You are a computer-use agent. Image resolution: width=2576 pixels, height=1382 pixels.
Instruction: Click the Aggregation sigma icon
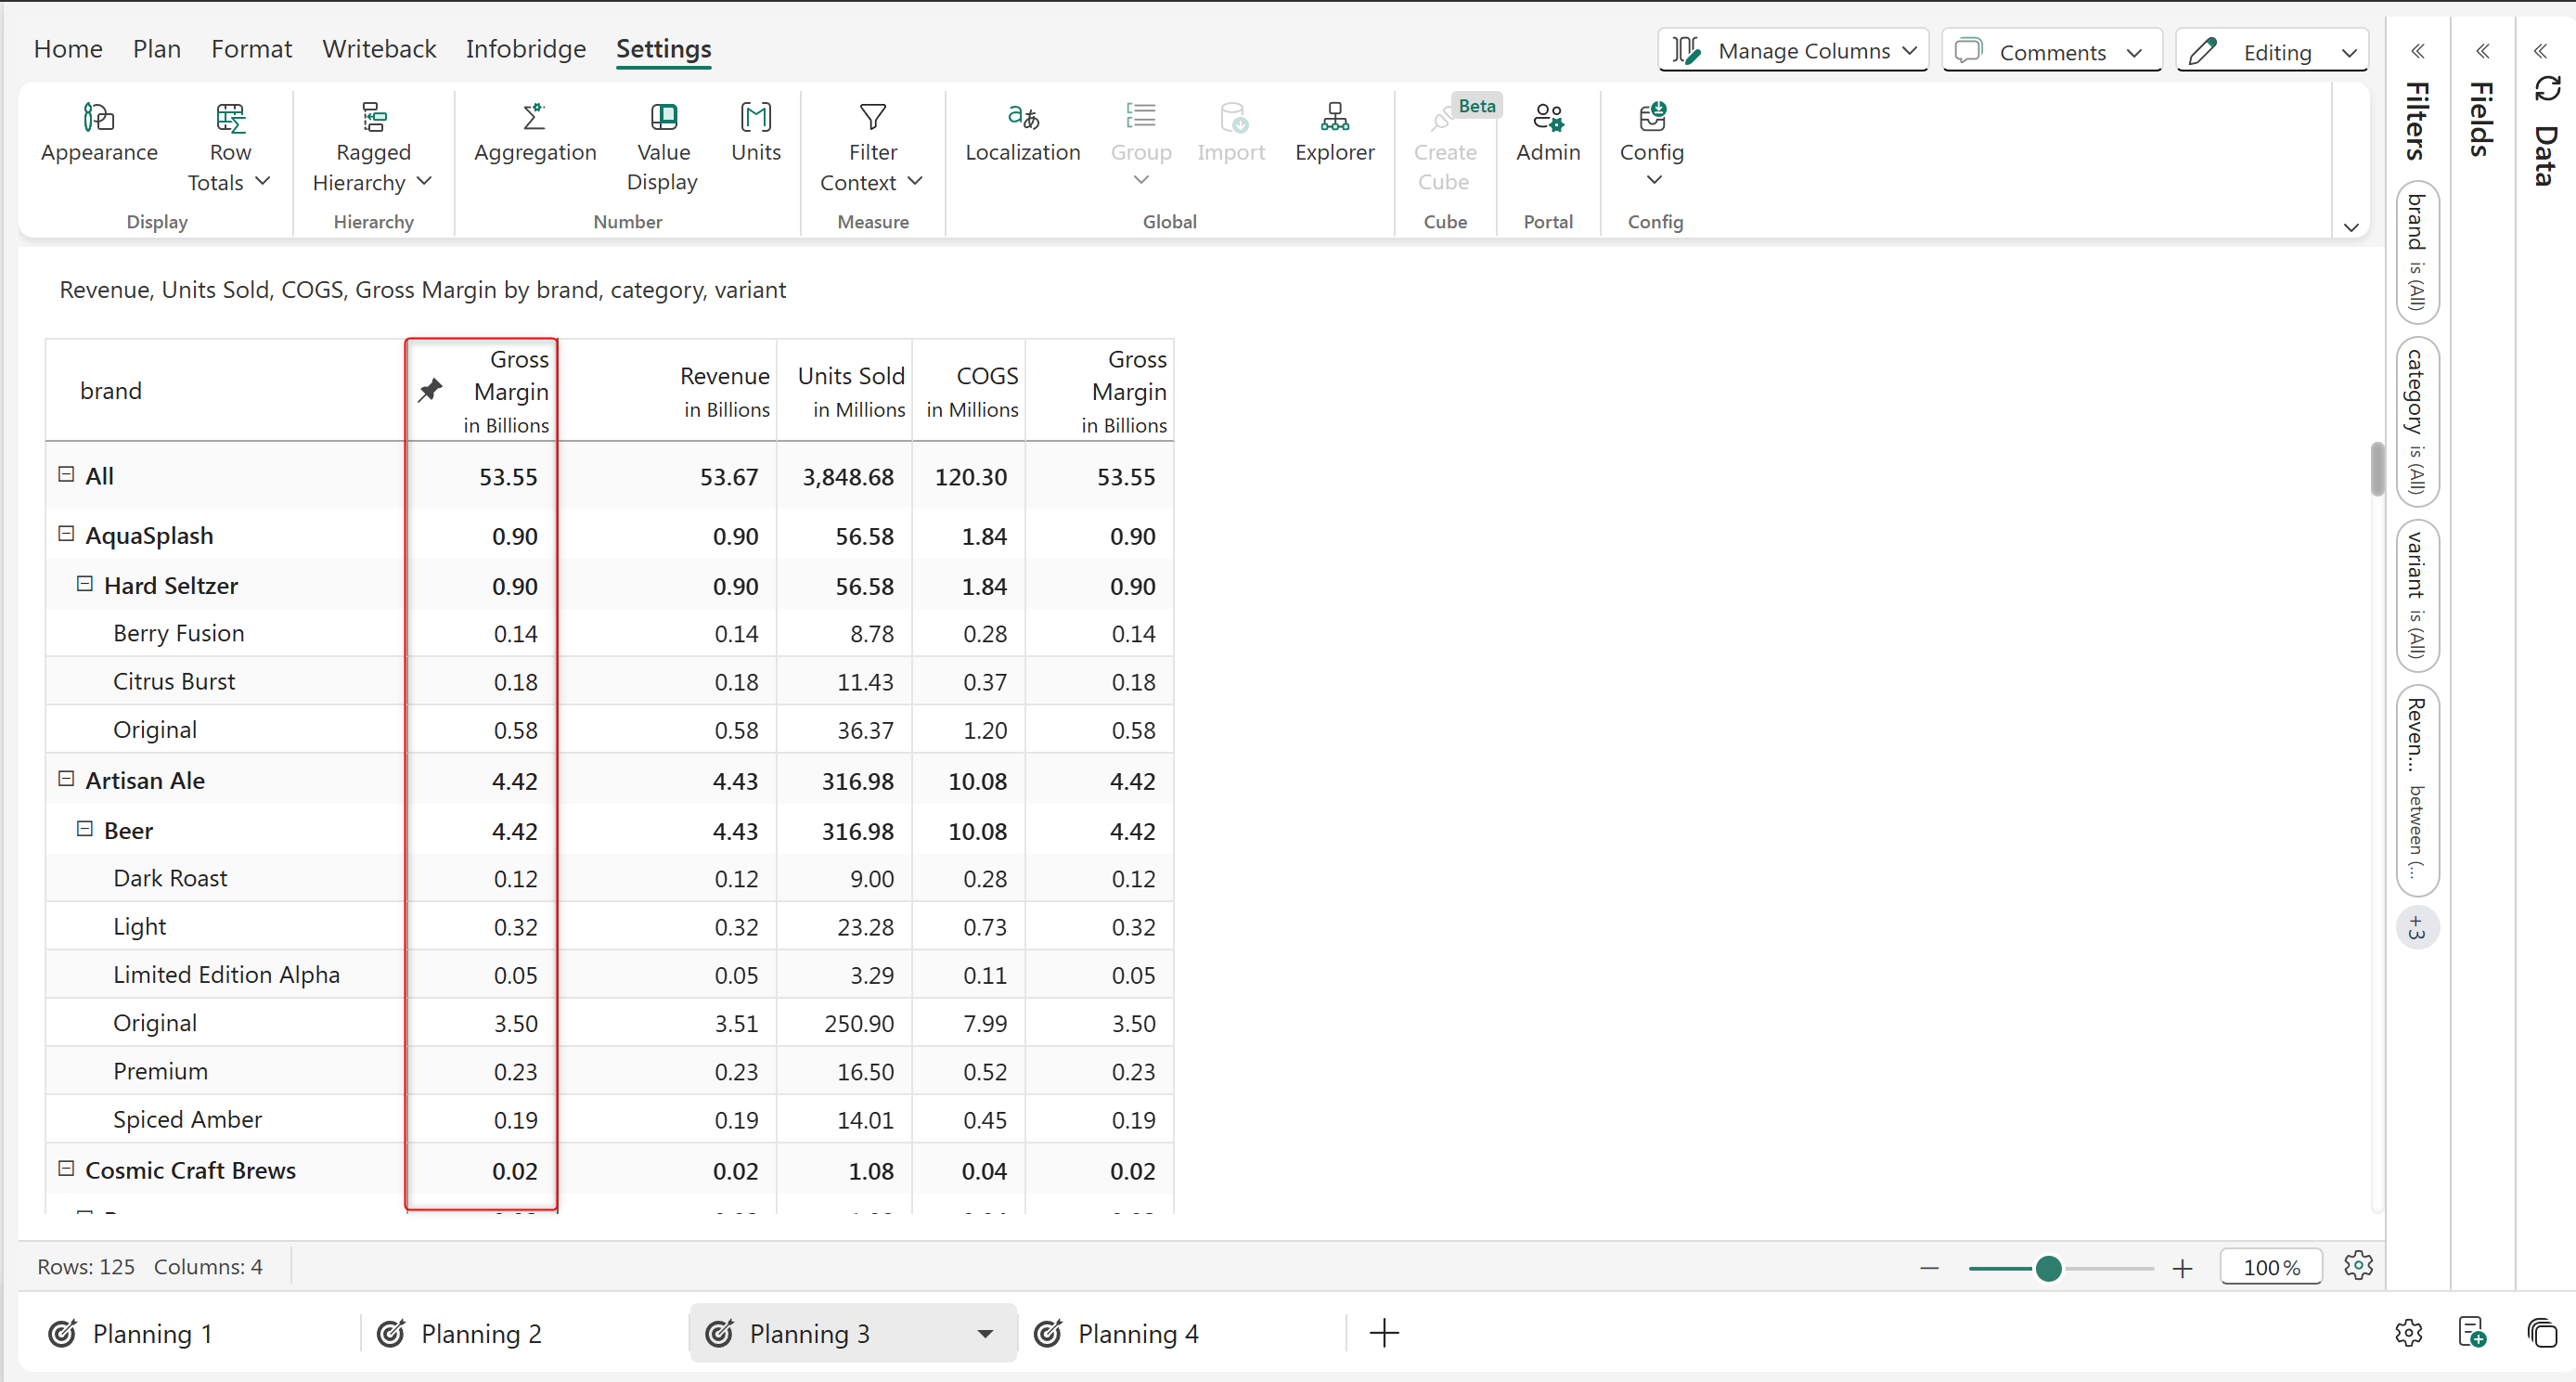click(534, 118)
